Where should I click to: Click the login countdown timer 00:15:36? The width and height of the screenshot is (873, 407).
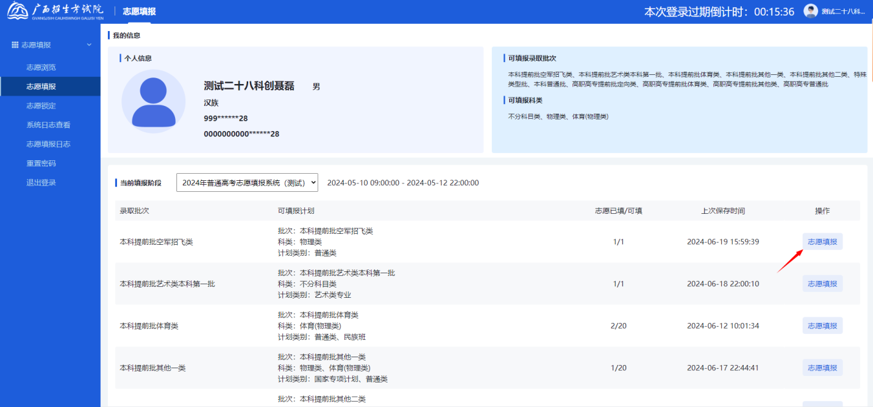tap(774, 12)
